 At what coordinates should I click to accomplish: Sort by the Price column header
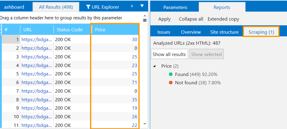(115, 29)
